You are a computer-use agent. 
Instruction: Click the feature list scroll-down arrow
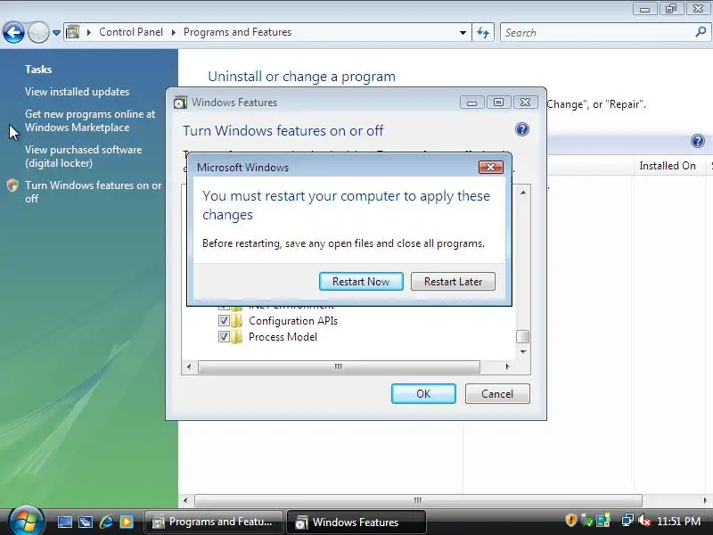coord(523,351)
